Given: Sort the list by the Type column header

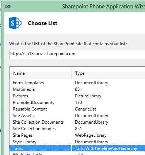Looking at the screenshot, I should tap(108, 73).
